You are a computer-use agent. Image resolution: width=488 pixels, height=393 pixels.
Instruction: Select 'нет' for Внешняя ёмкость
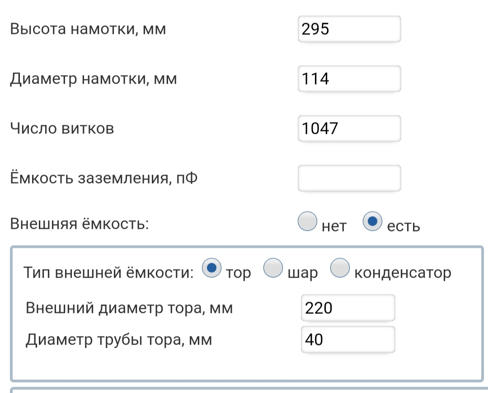pos(308,221)
